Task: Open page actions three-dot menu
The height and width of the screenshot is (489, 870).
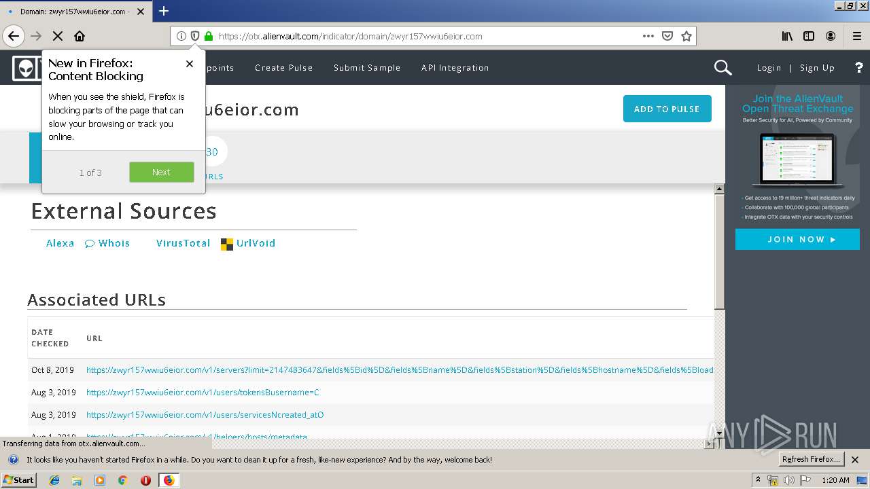Action: (648, 36)
